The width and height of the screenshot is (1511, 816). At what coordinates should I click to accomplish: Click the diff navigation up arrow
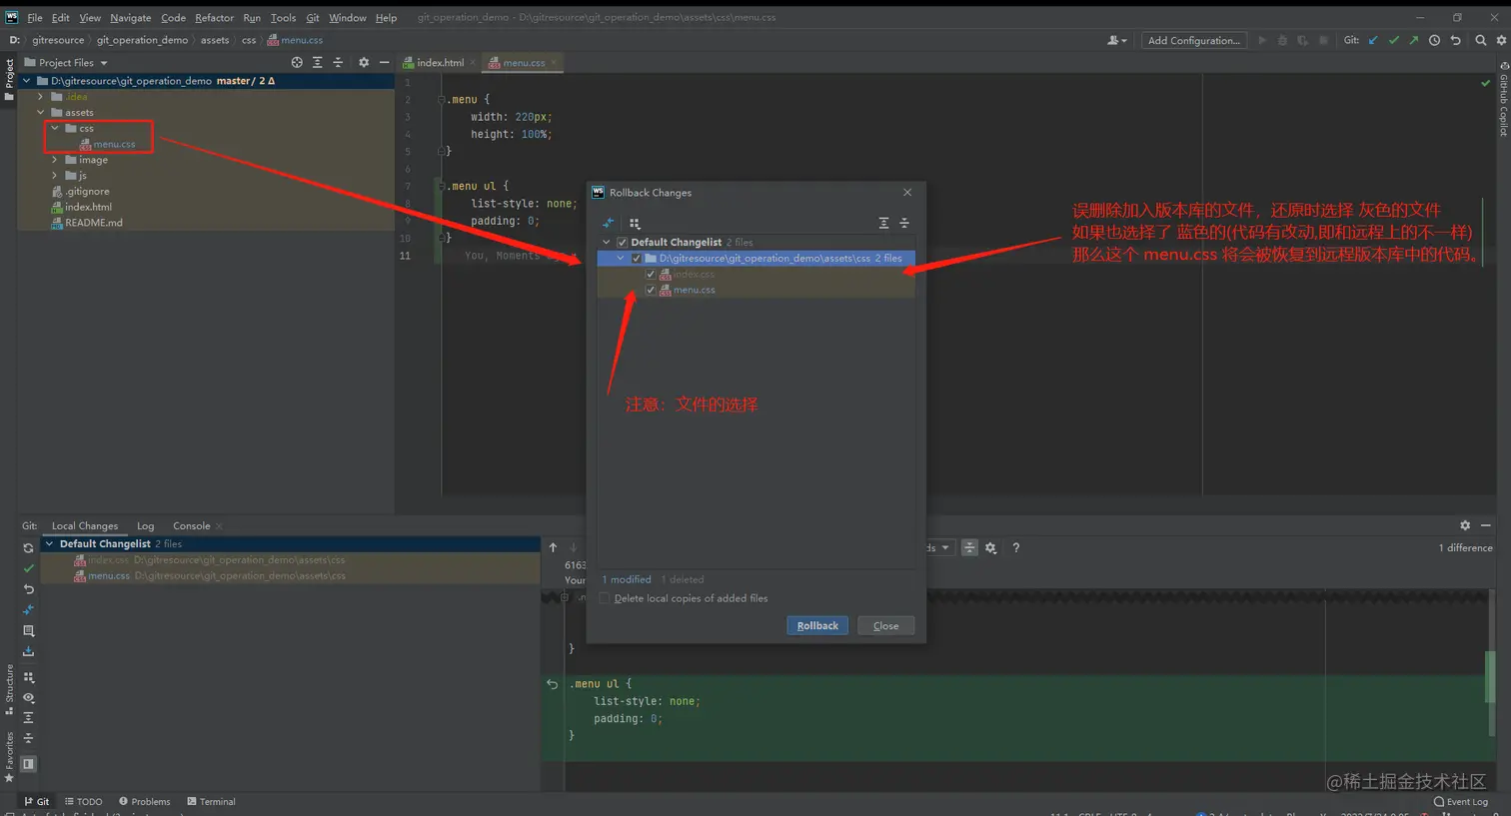pyautogui.click(x=552, y=547)
